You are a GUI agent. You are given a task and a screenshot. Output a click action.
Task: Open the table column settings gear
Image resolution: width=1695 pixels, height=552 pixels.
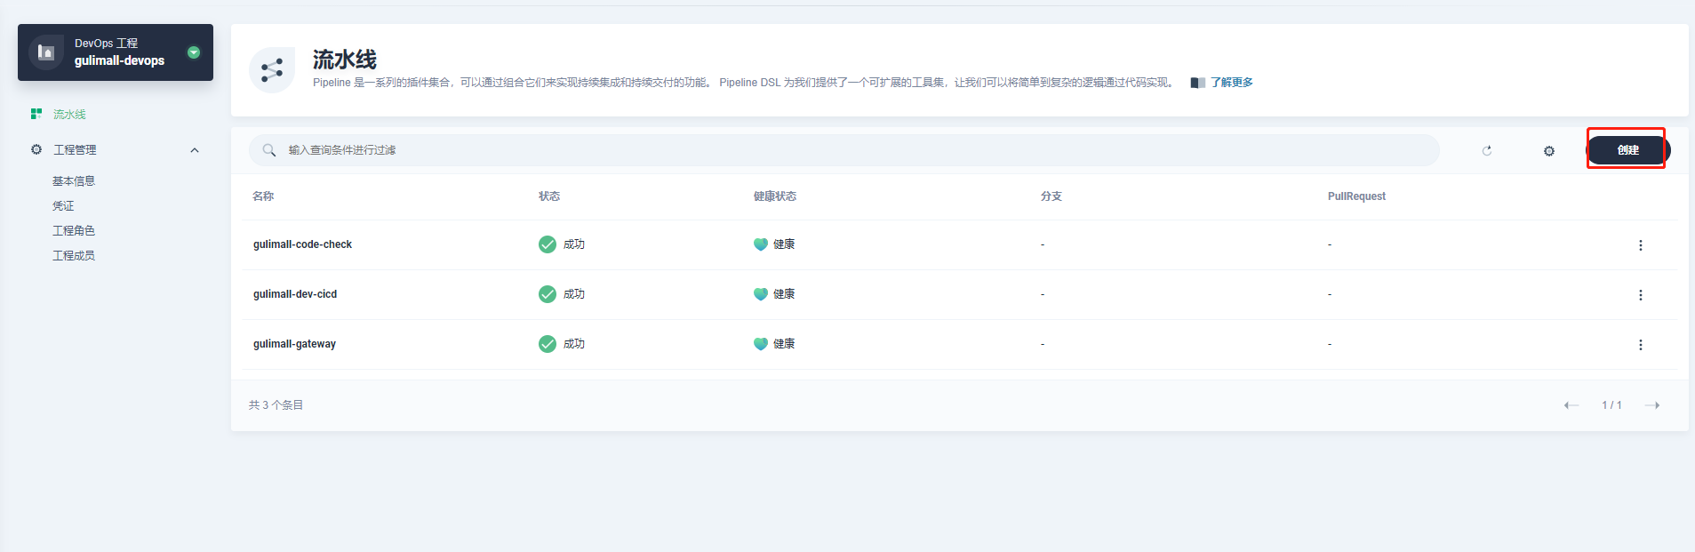[x=1549, y=151]
